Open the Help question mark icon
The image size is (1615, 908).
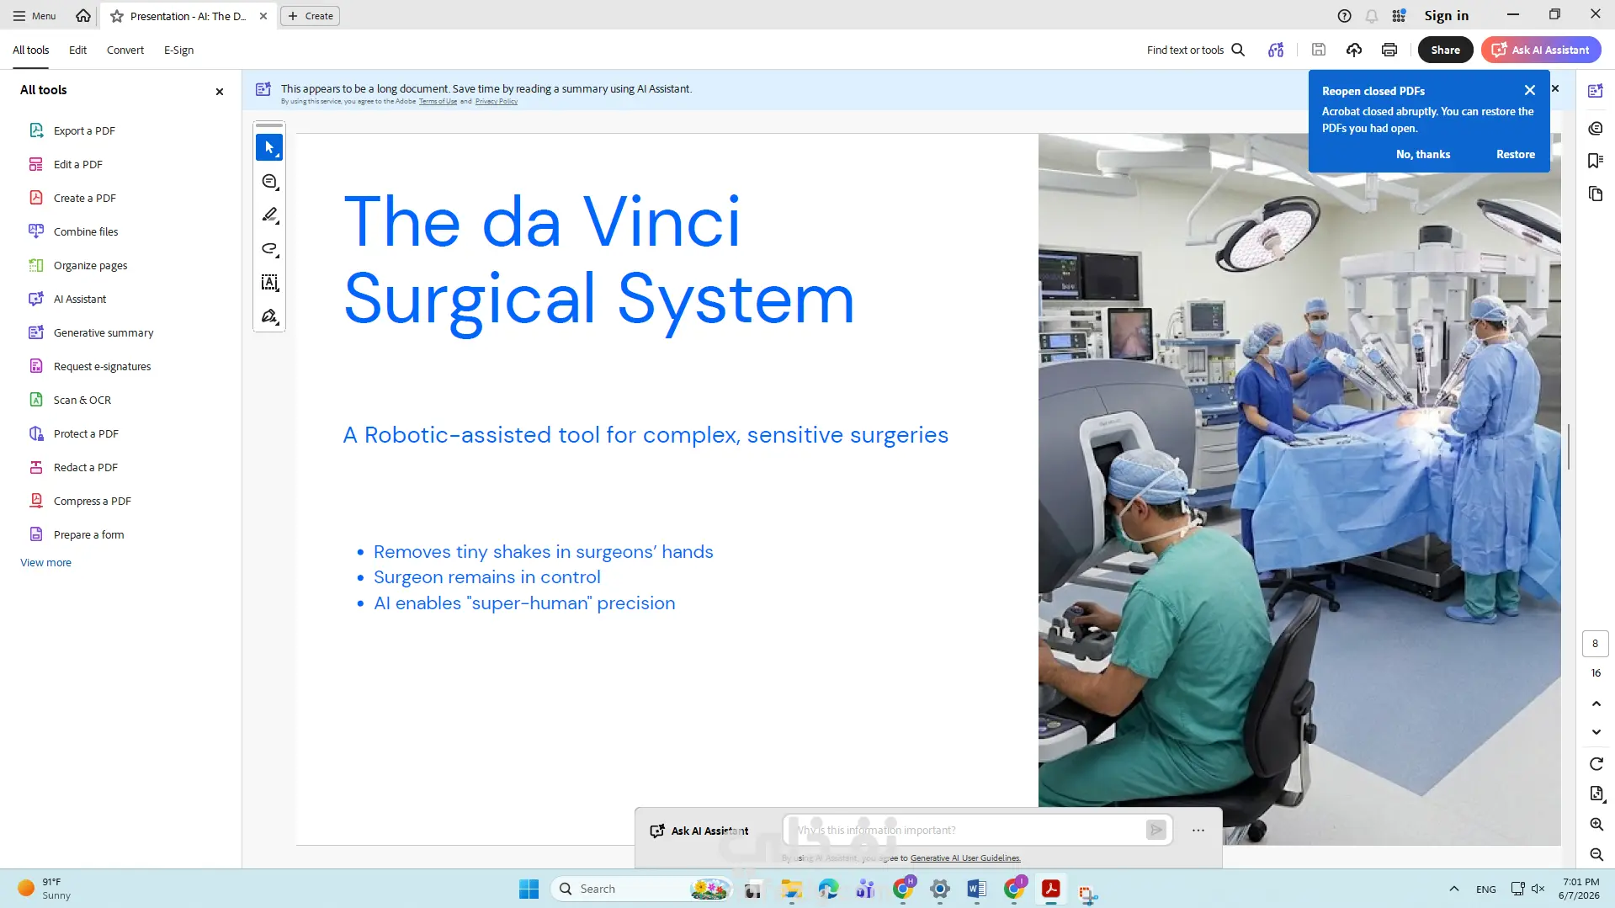pos(1344,16)
